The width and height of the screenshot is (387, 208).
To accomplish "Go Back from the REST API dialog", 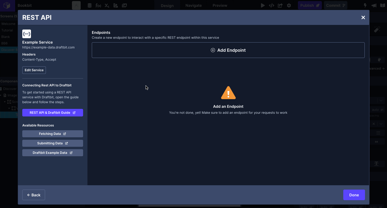I will pyautogui.click(x=34, y=195).
